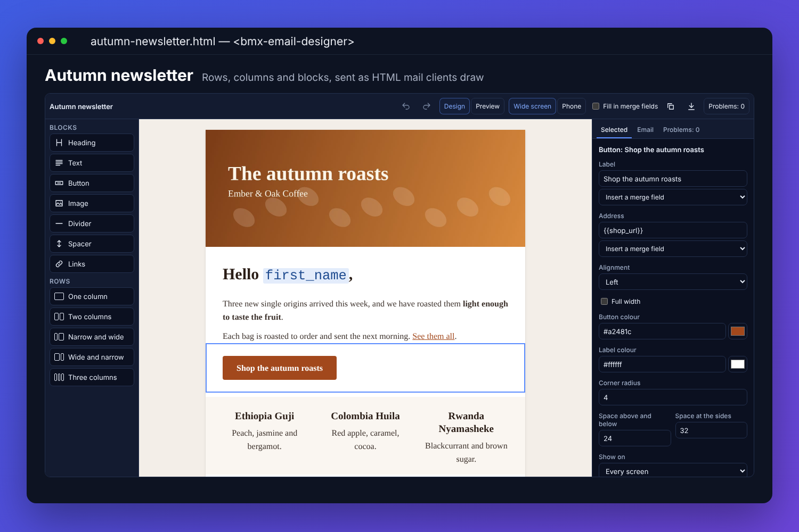Add a Heading block
The height and width of the screenshot is (532, 799).
[92, 143]
